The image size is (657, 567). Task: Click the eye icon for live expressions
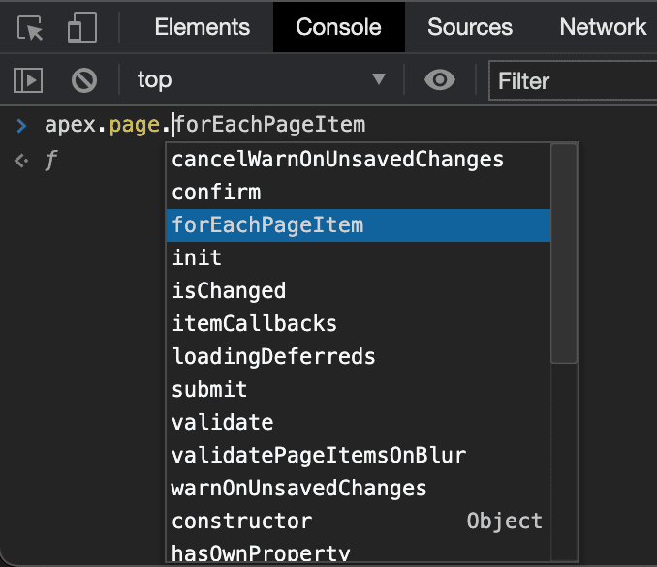click(x=440, y=80)
